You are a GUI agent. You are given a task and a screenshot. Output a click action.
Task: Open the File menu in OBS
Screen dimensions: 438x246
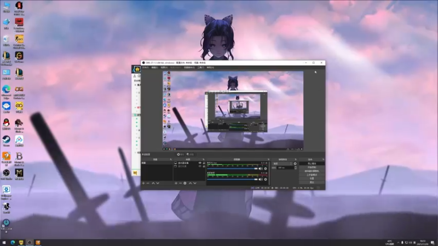pos(145,67)
